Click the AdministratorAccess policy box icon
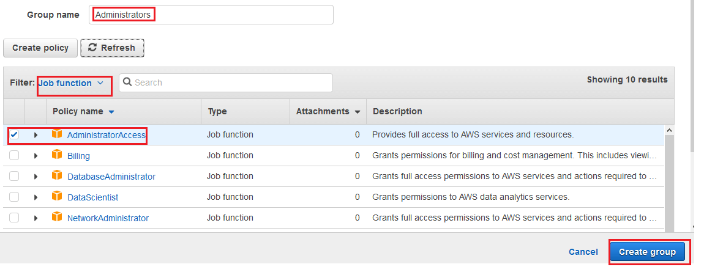This screenshot has height=275, width=704. (57, 134)
